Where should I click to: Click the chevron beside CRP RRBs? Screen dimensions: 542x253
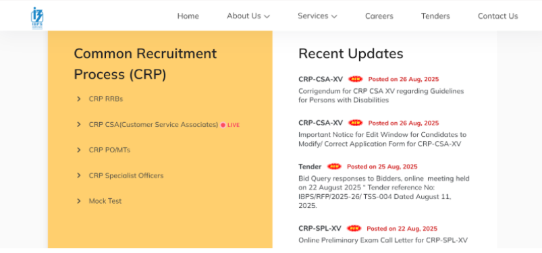(79, 99)
